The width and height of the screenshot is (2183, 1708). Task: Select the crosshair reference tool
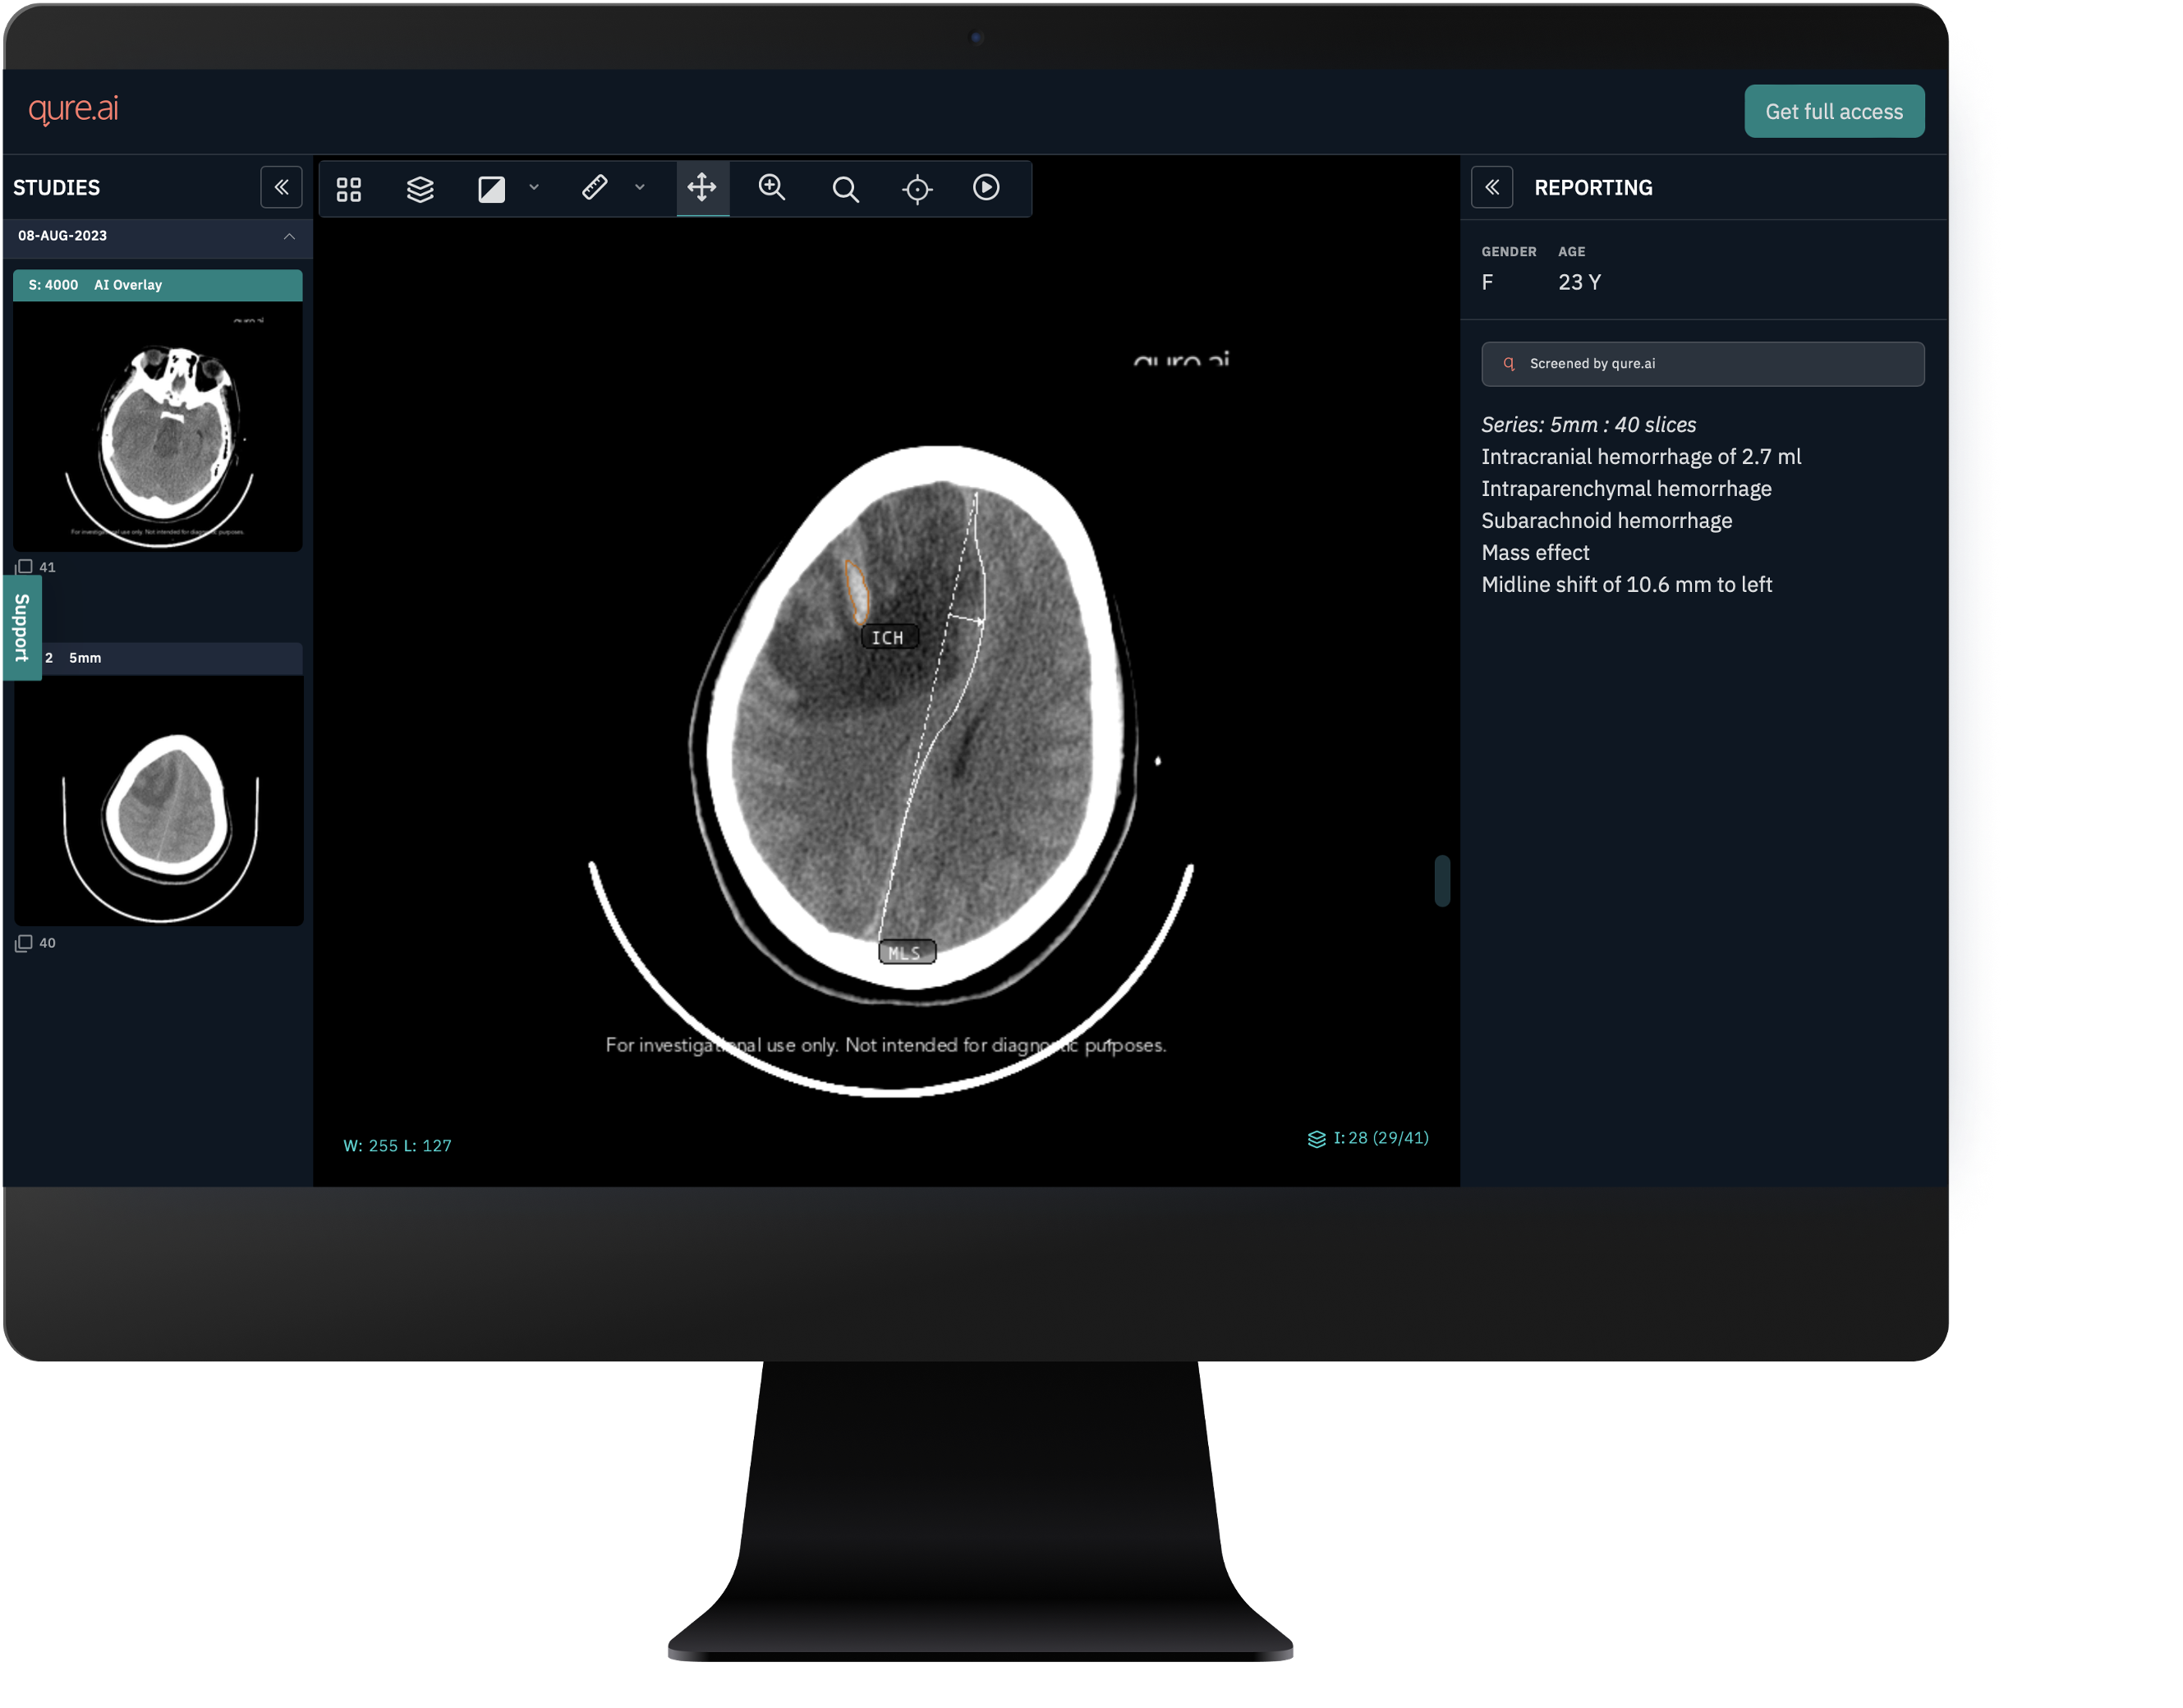(x=917, y=189)
